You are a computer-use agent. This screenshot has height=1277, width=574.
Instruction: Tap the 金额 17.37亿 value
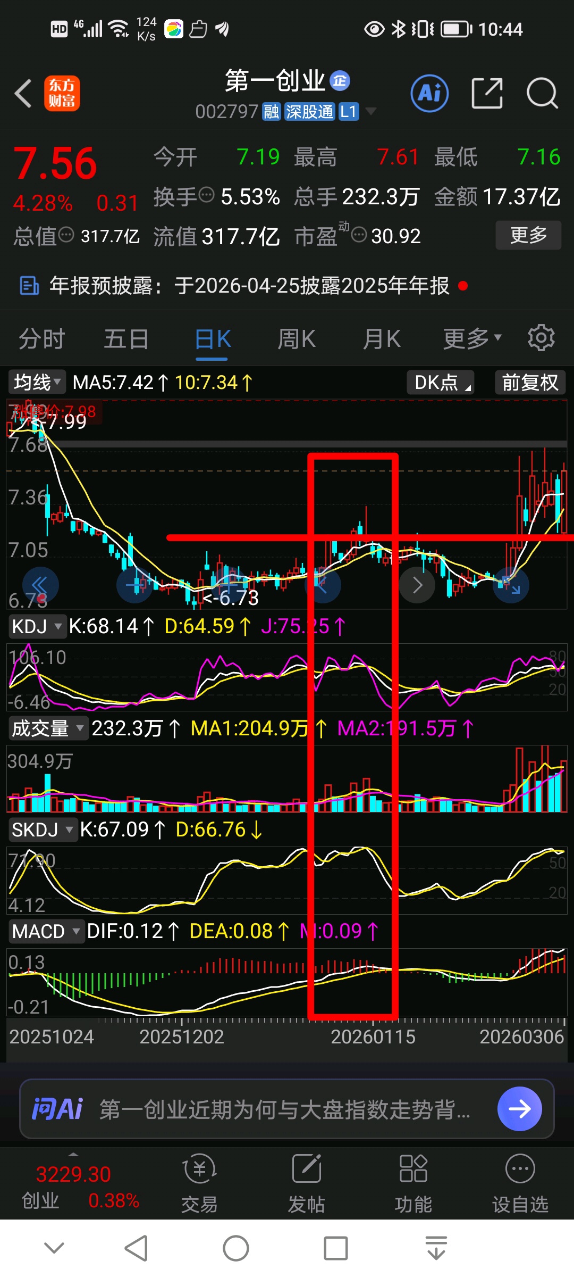point(521,197)
